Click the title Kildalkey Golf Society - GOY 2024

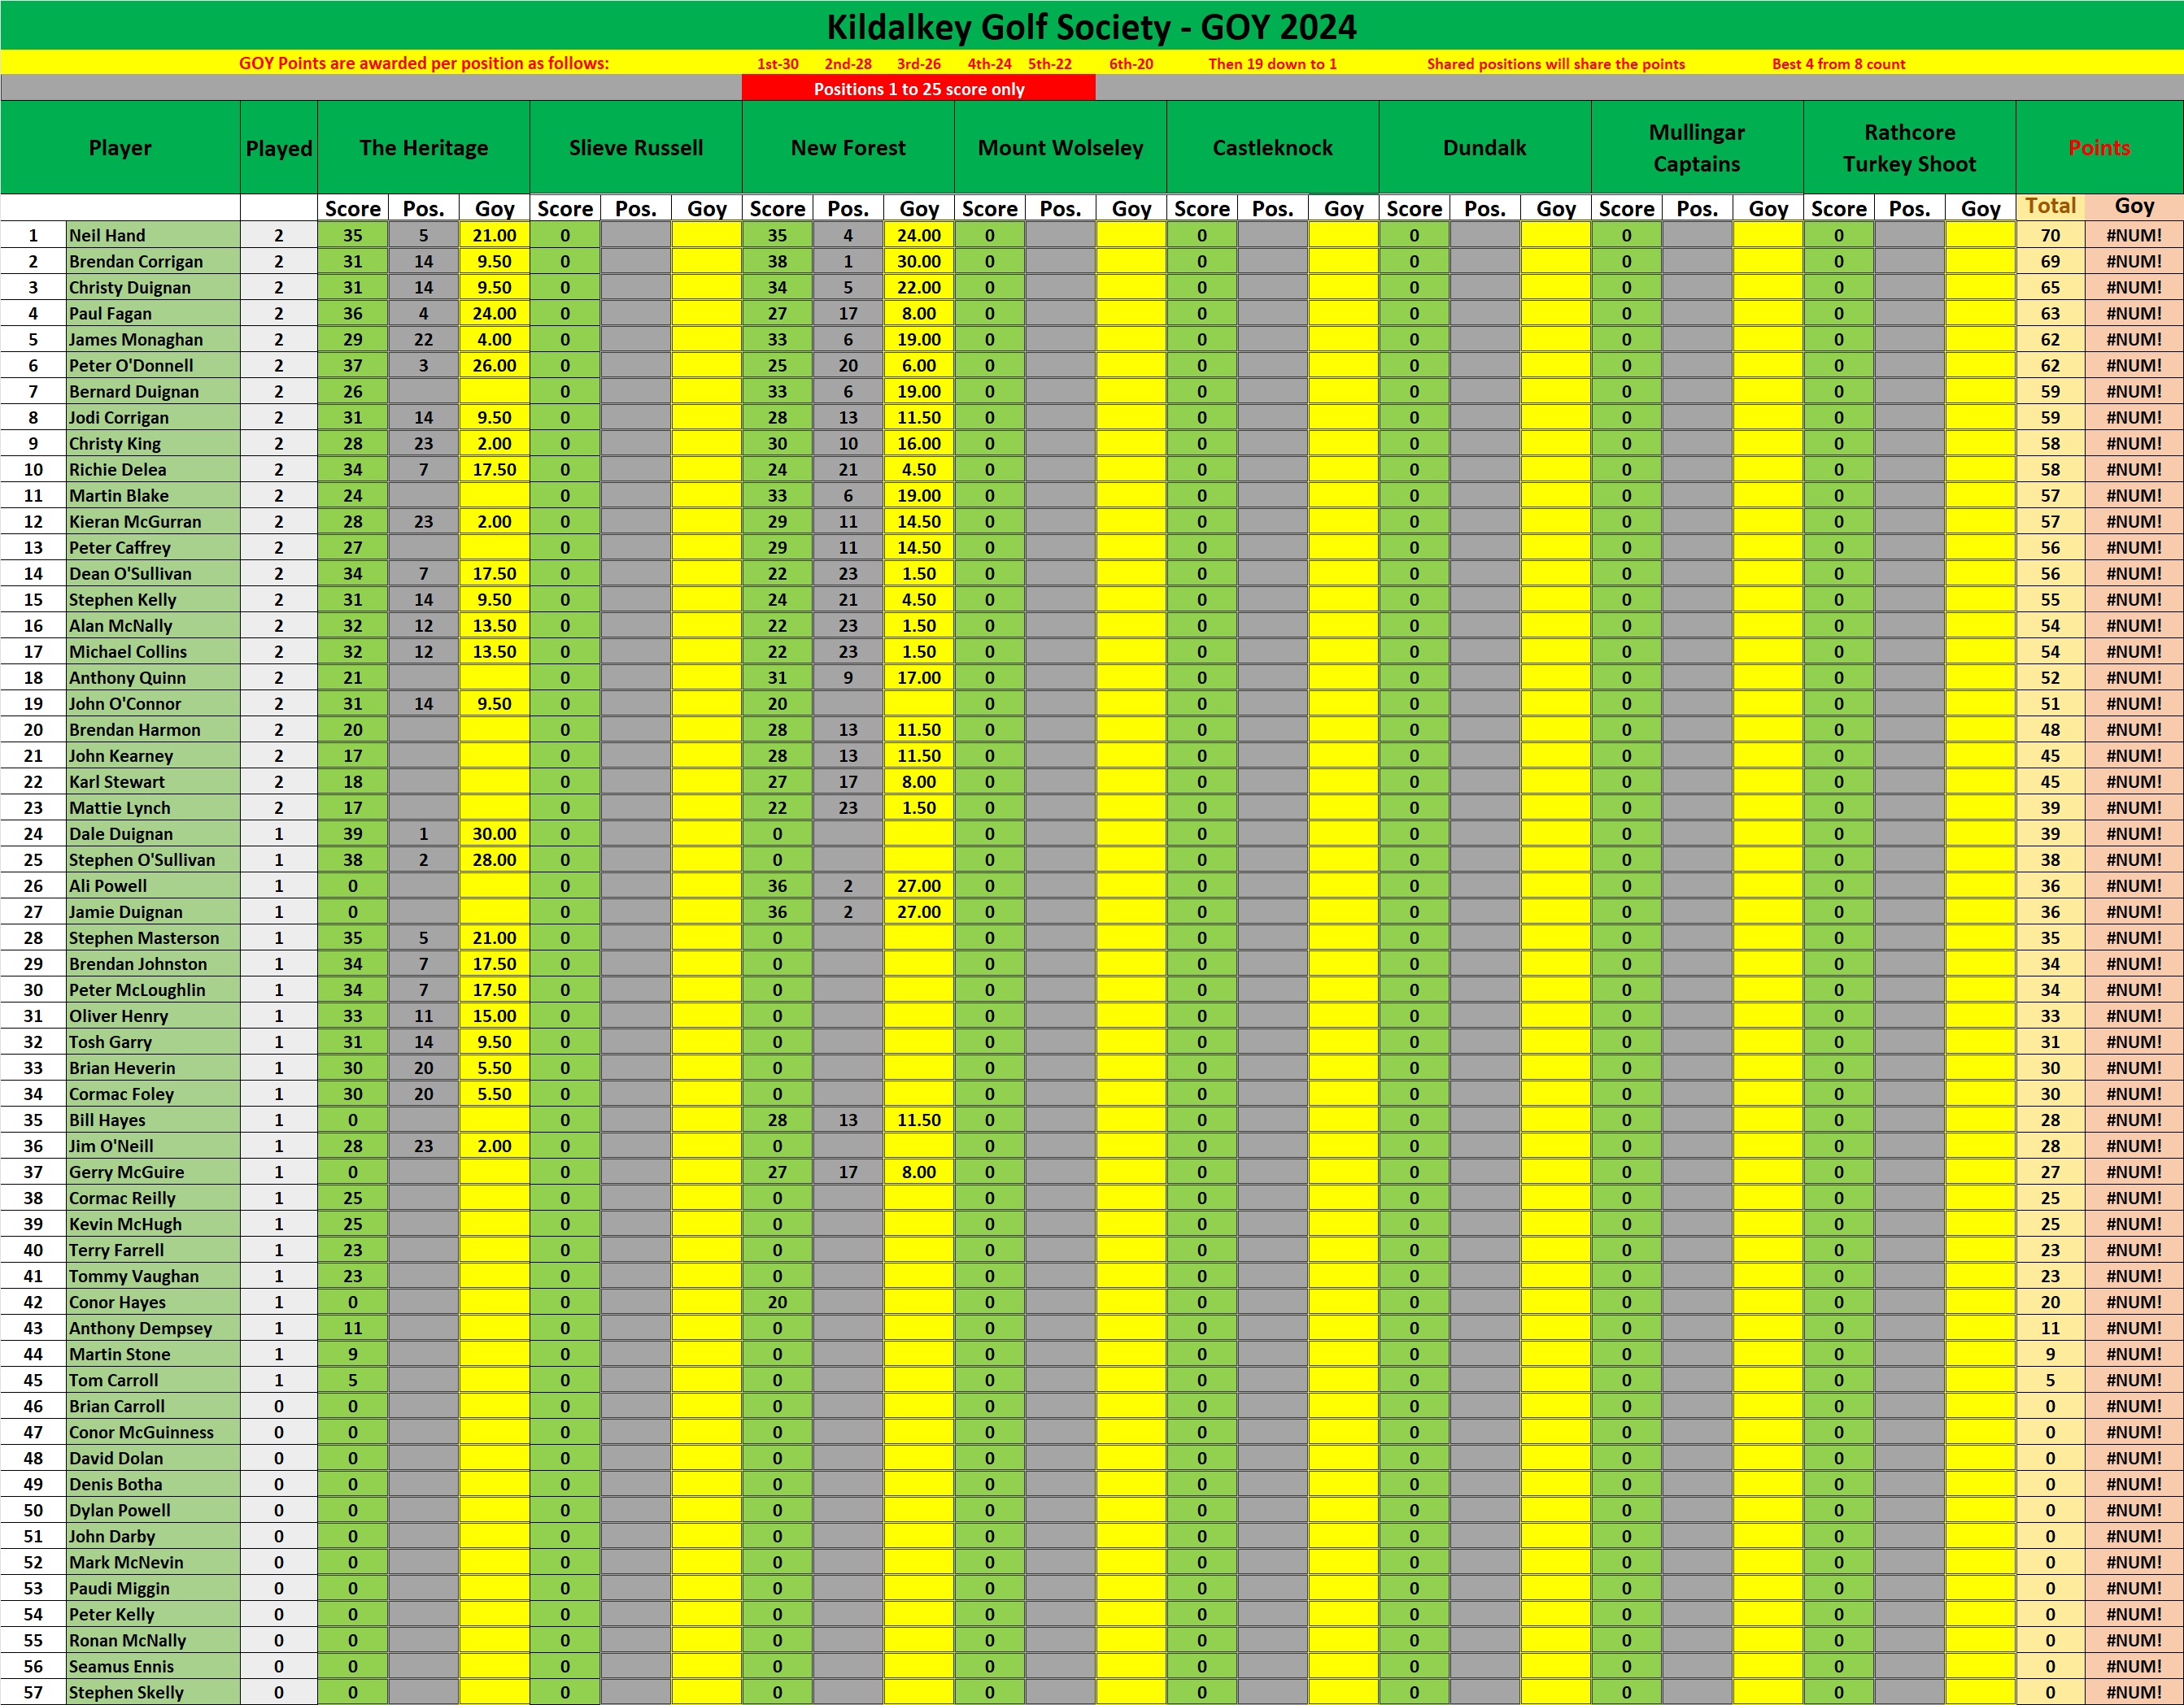pyautogui.click(x=1091, y=26)
